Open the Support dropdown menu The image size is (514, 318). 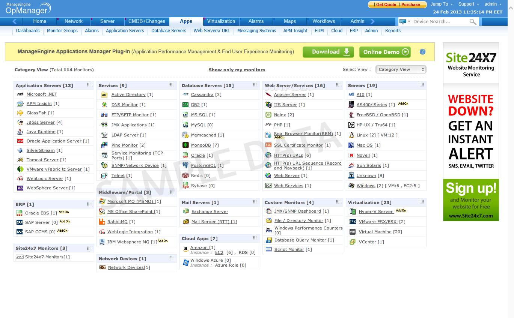point(469,4)
